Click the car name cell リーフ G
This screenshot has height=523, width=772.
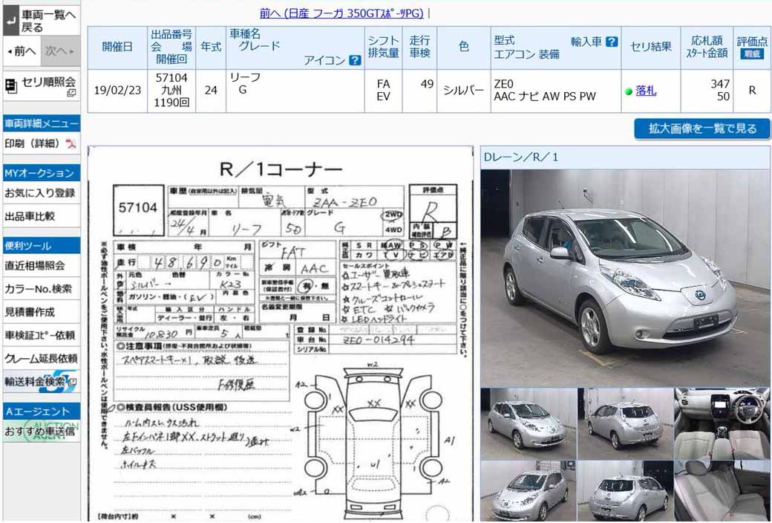coord(295,91)
